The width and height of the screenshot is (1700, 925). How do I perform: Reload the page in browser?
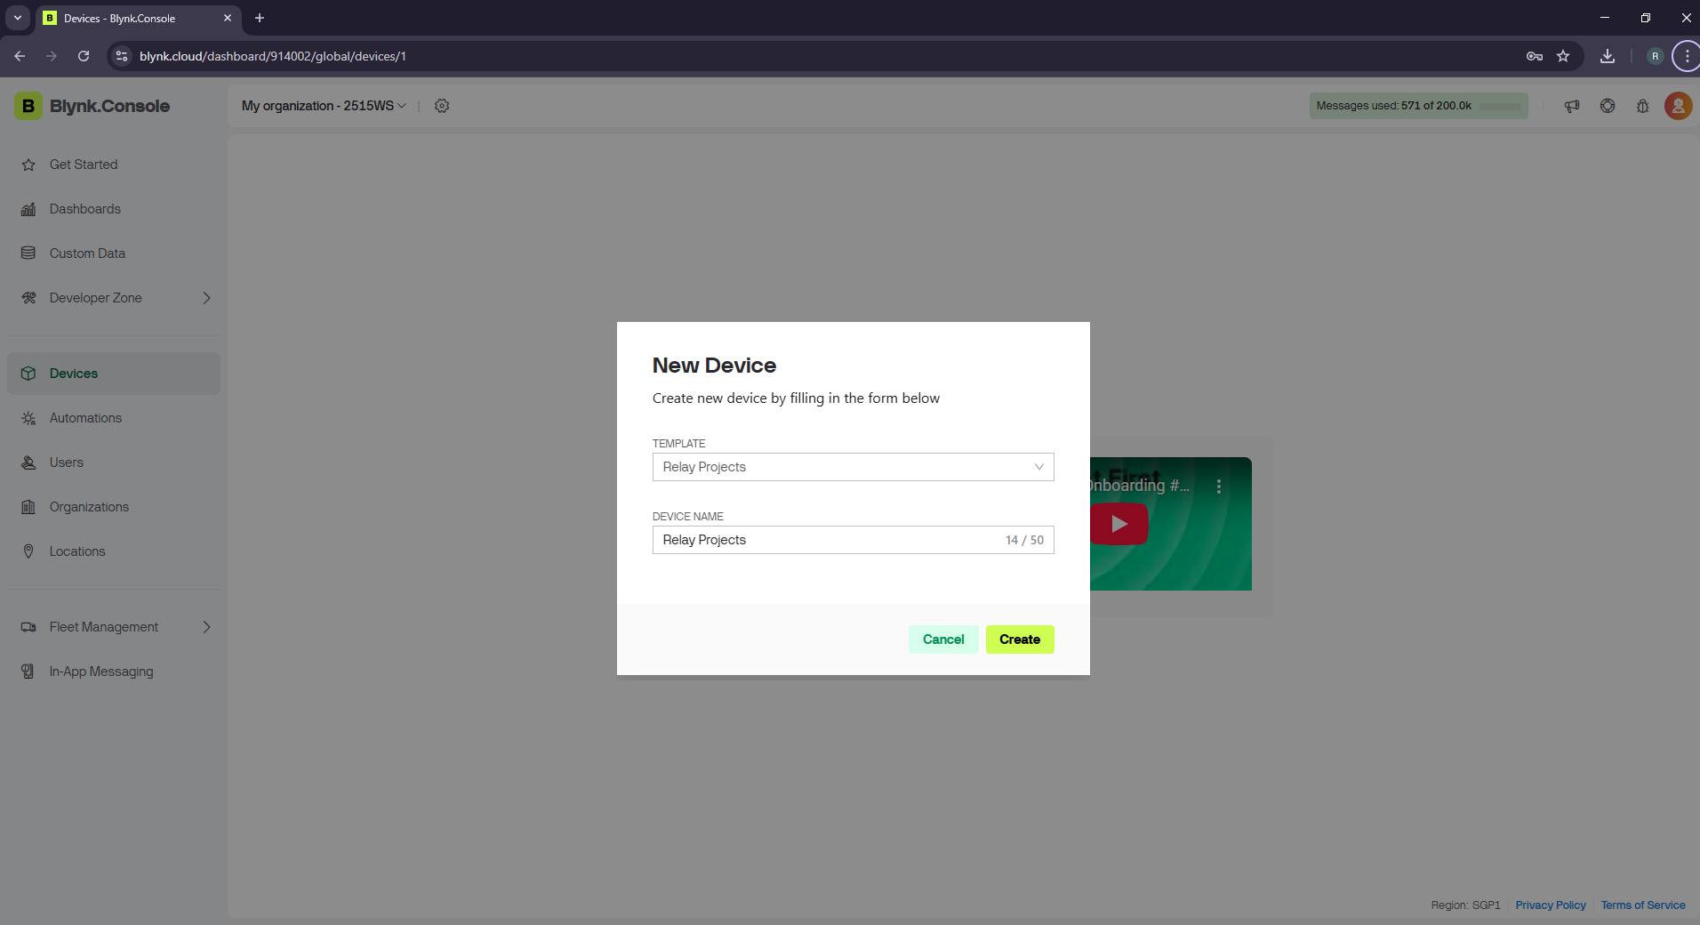point(84,56)
